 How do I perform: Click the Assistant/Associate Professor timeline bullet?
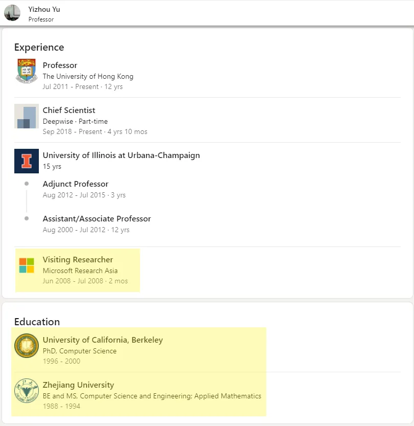27,218
